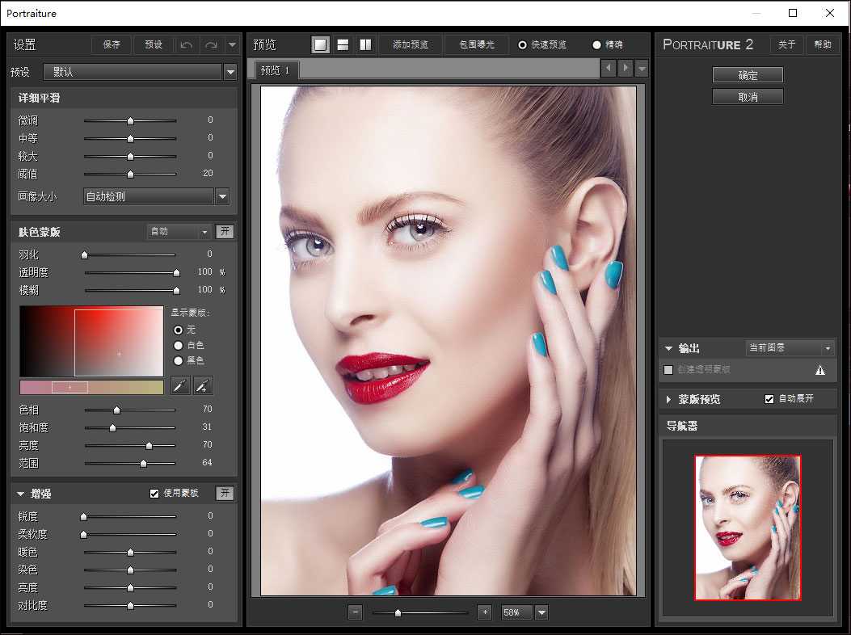Click the redo arrow icon
This screenshot has height=635, width=851.
(210, 44)
